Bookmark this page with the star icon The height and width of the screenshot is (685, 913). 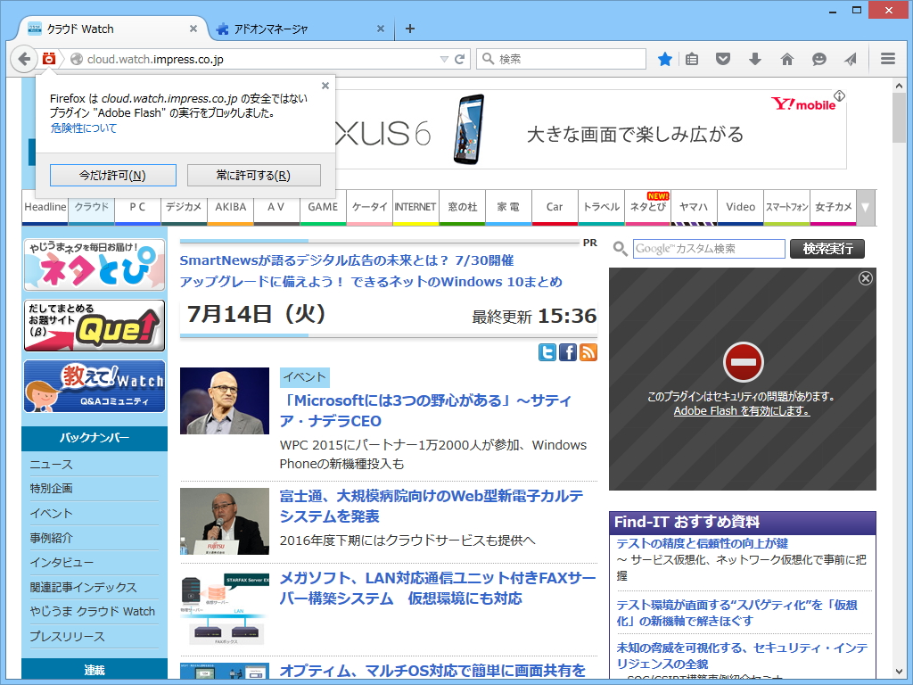[663, 59]
